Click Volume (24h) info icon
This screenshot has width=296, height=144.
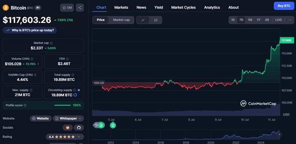pos(32,59)
